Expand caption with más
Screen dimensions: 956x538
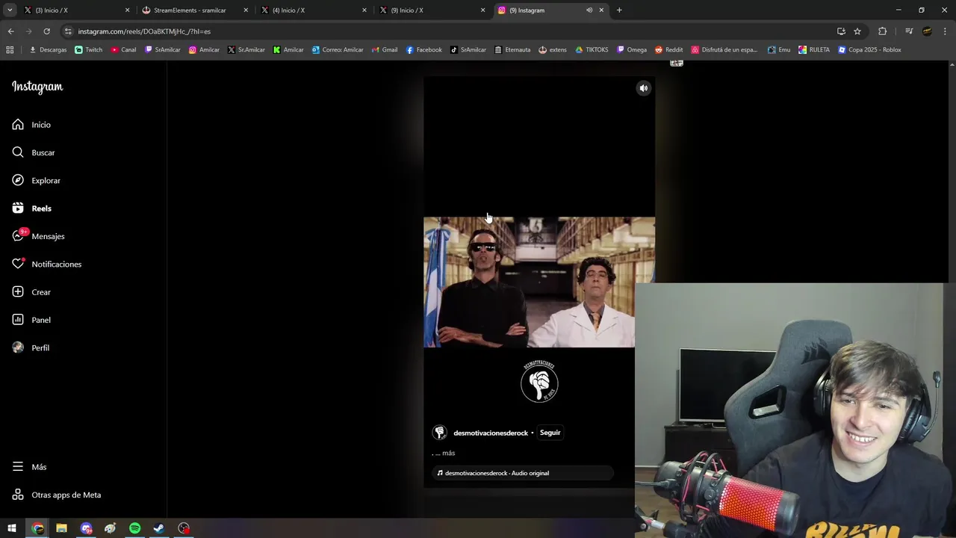tap(448, 453)
